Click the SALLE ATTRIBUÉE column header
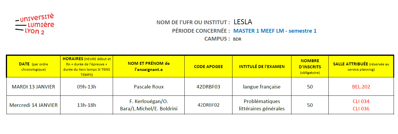The width and height of the screenshot is (398, 134). [361, 67]
